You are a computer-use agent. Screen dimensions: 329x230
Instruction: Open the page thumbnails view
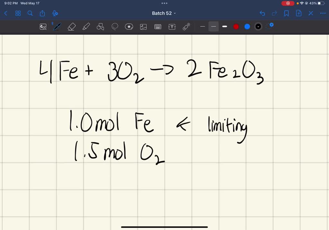pyautogui.click(x=18, y=13)
